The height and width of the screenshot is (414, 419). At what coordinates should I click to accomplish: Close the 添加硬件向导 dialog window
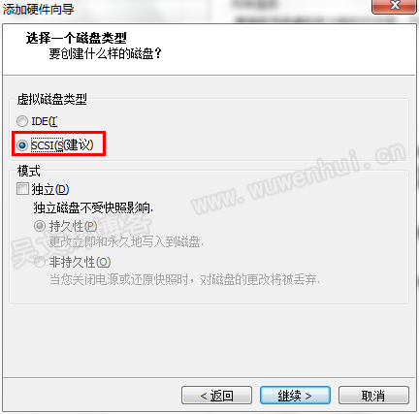coord(395,6)
